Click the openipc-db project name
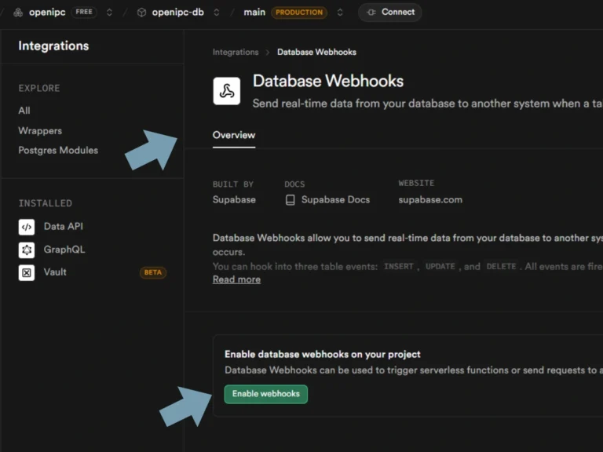 [x=177, y=13]
